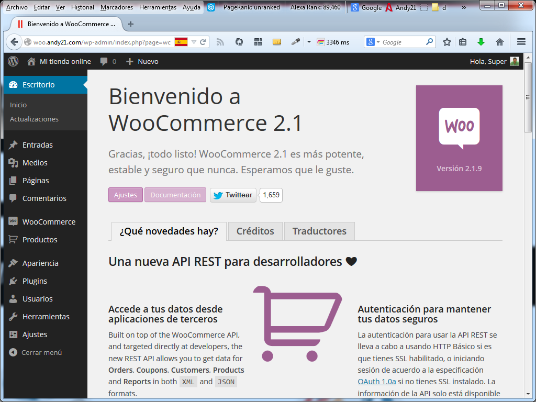Viewport: 536px width, 402px height.
Task: Open the Productos cart icon in sidebar
Action: point(13,240)
